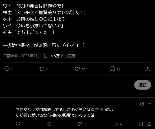Like the main post with heart icon

pos(77,69)
